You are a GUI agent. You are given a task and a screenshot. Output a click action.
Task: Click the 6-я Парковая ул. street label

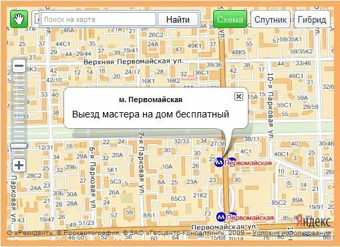92,178
